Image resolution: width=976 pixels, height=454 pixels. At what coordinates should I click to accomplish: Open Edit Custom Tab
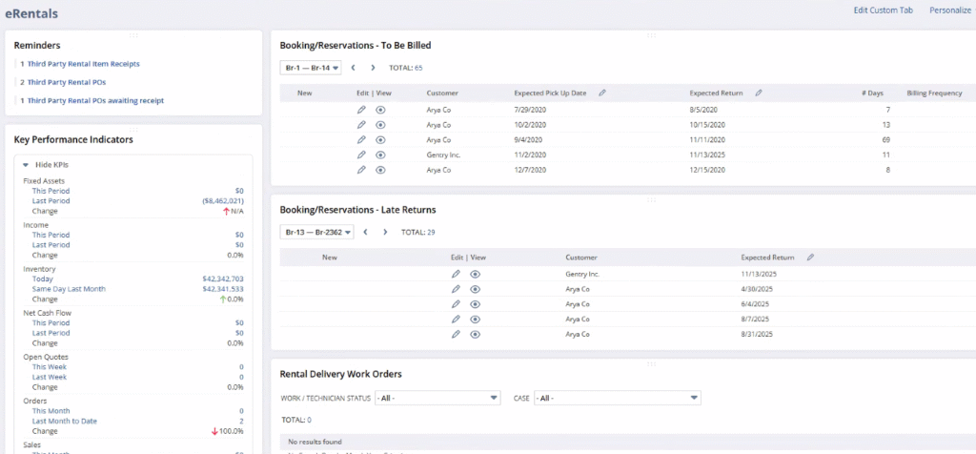885,10
